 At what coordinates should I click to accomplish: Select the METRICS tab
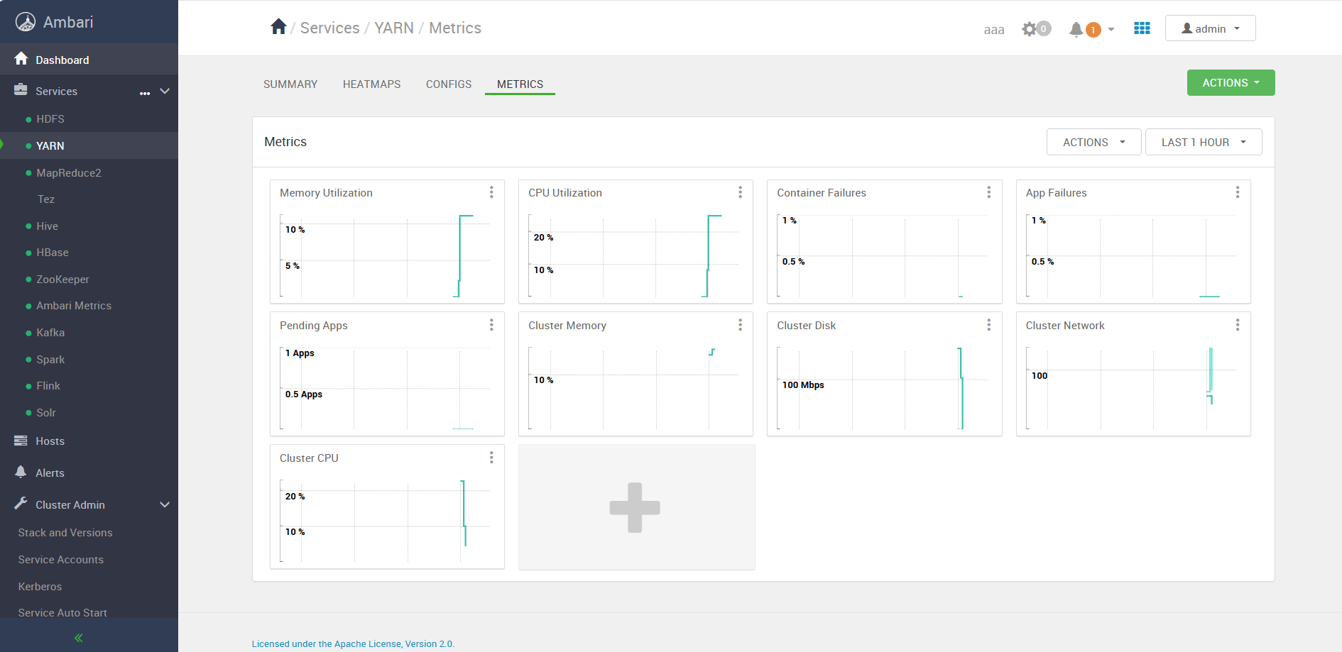point(520,84)
